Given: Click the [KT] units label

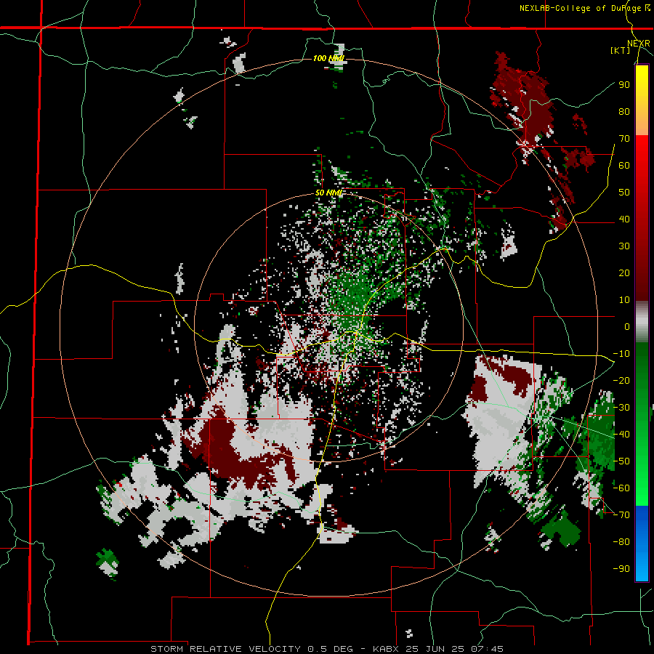Looking at the screenshot, I should (620, 50).
